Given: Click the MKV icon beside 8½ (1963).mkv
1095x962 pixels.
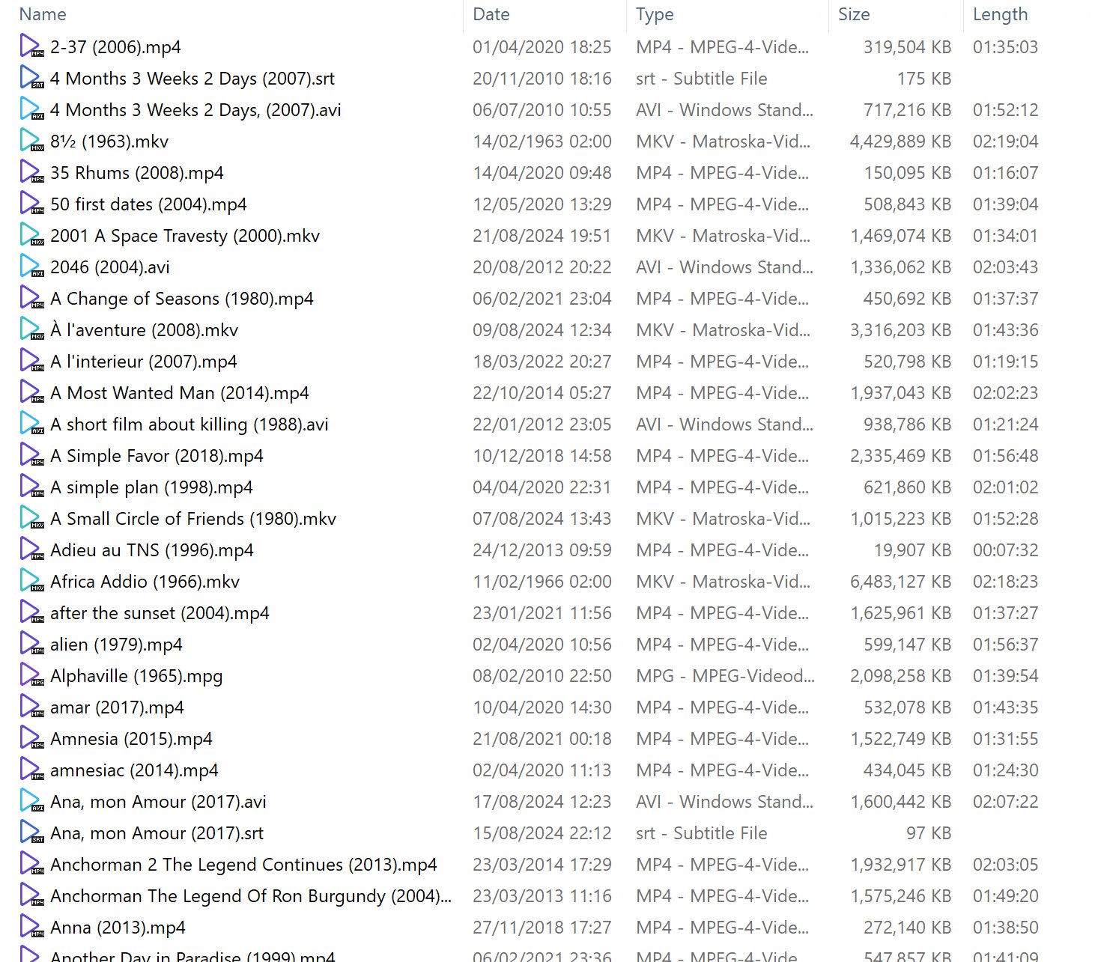Looking at the screenshot, I should 31,141.
